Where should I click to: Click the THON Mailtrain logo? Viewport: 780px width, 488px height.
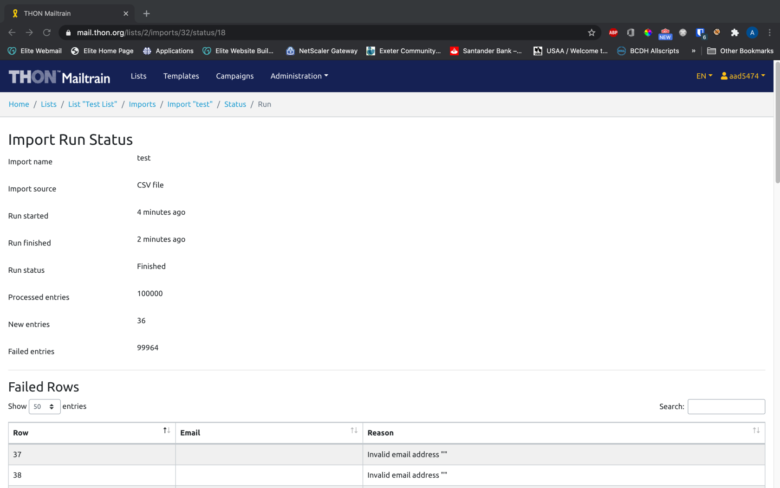point(59,77)
